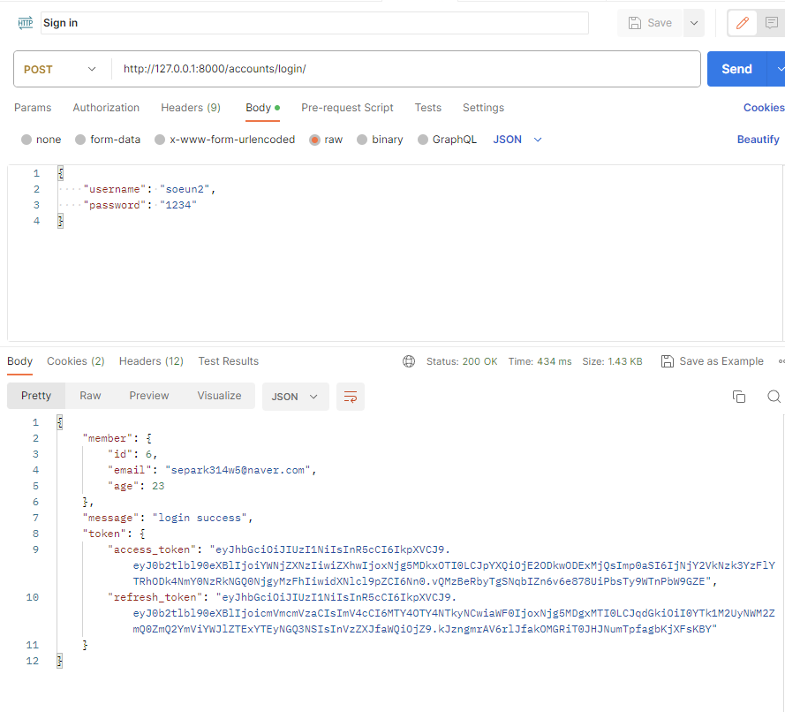
Task: Open the response JSON format dropdown
Action: click(296, 397)
